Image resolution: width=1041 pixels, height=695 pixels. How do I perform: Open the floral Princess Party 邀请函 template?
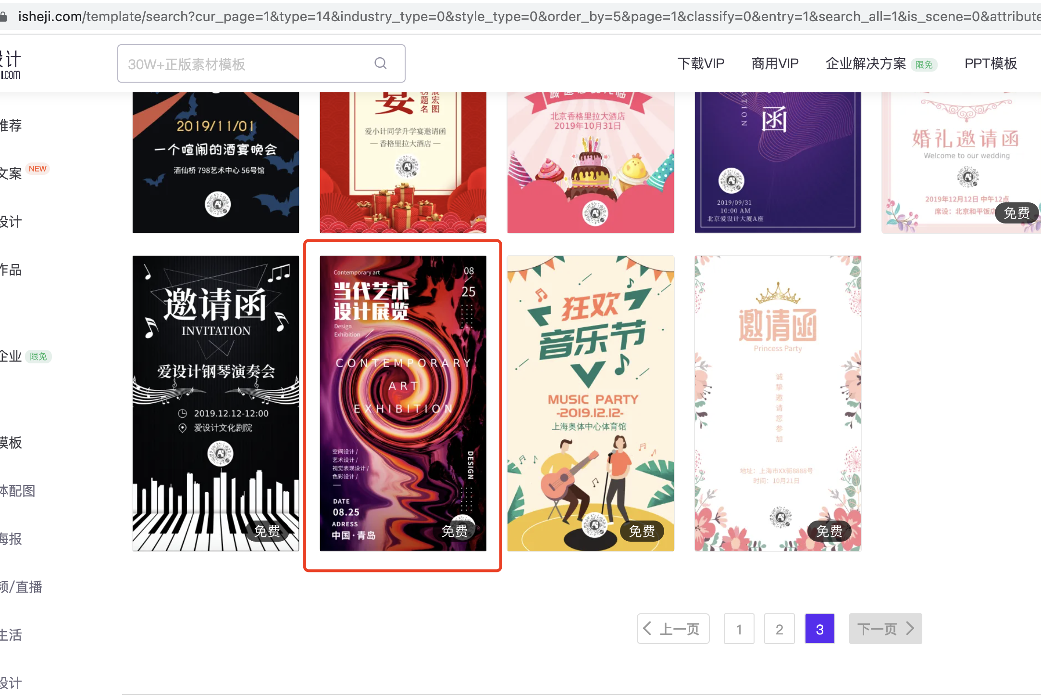pos(778,403)
